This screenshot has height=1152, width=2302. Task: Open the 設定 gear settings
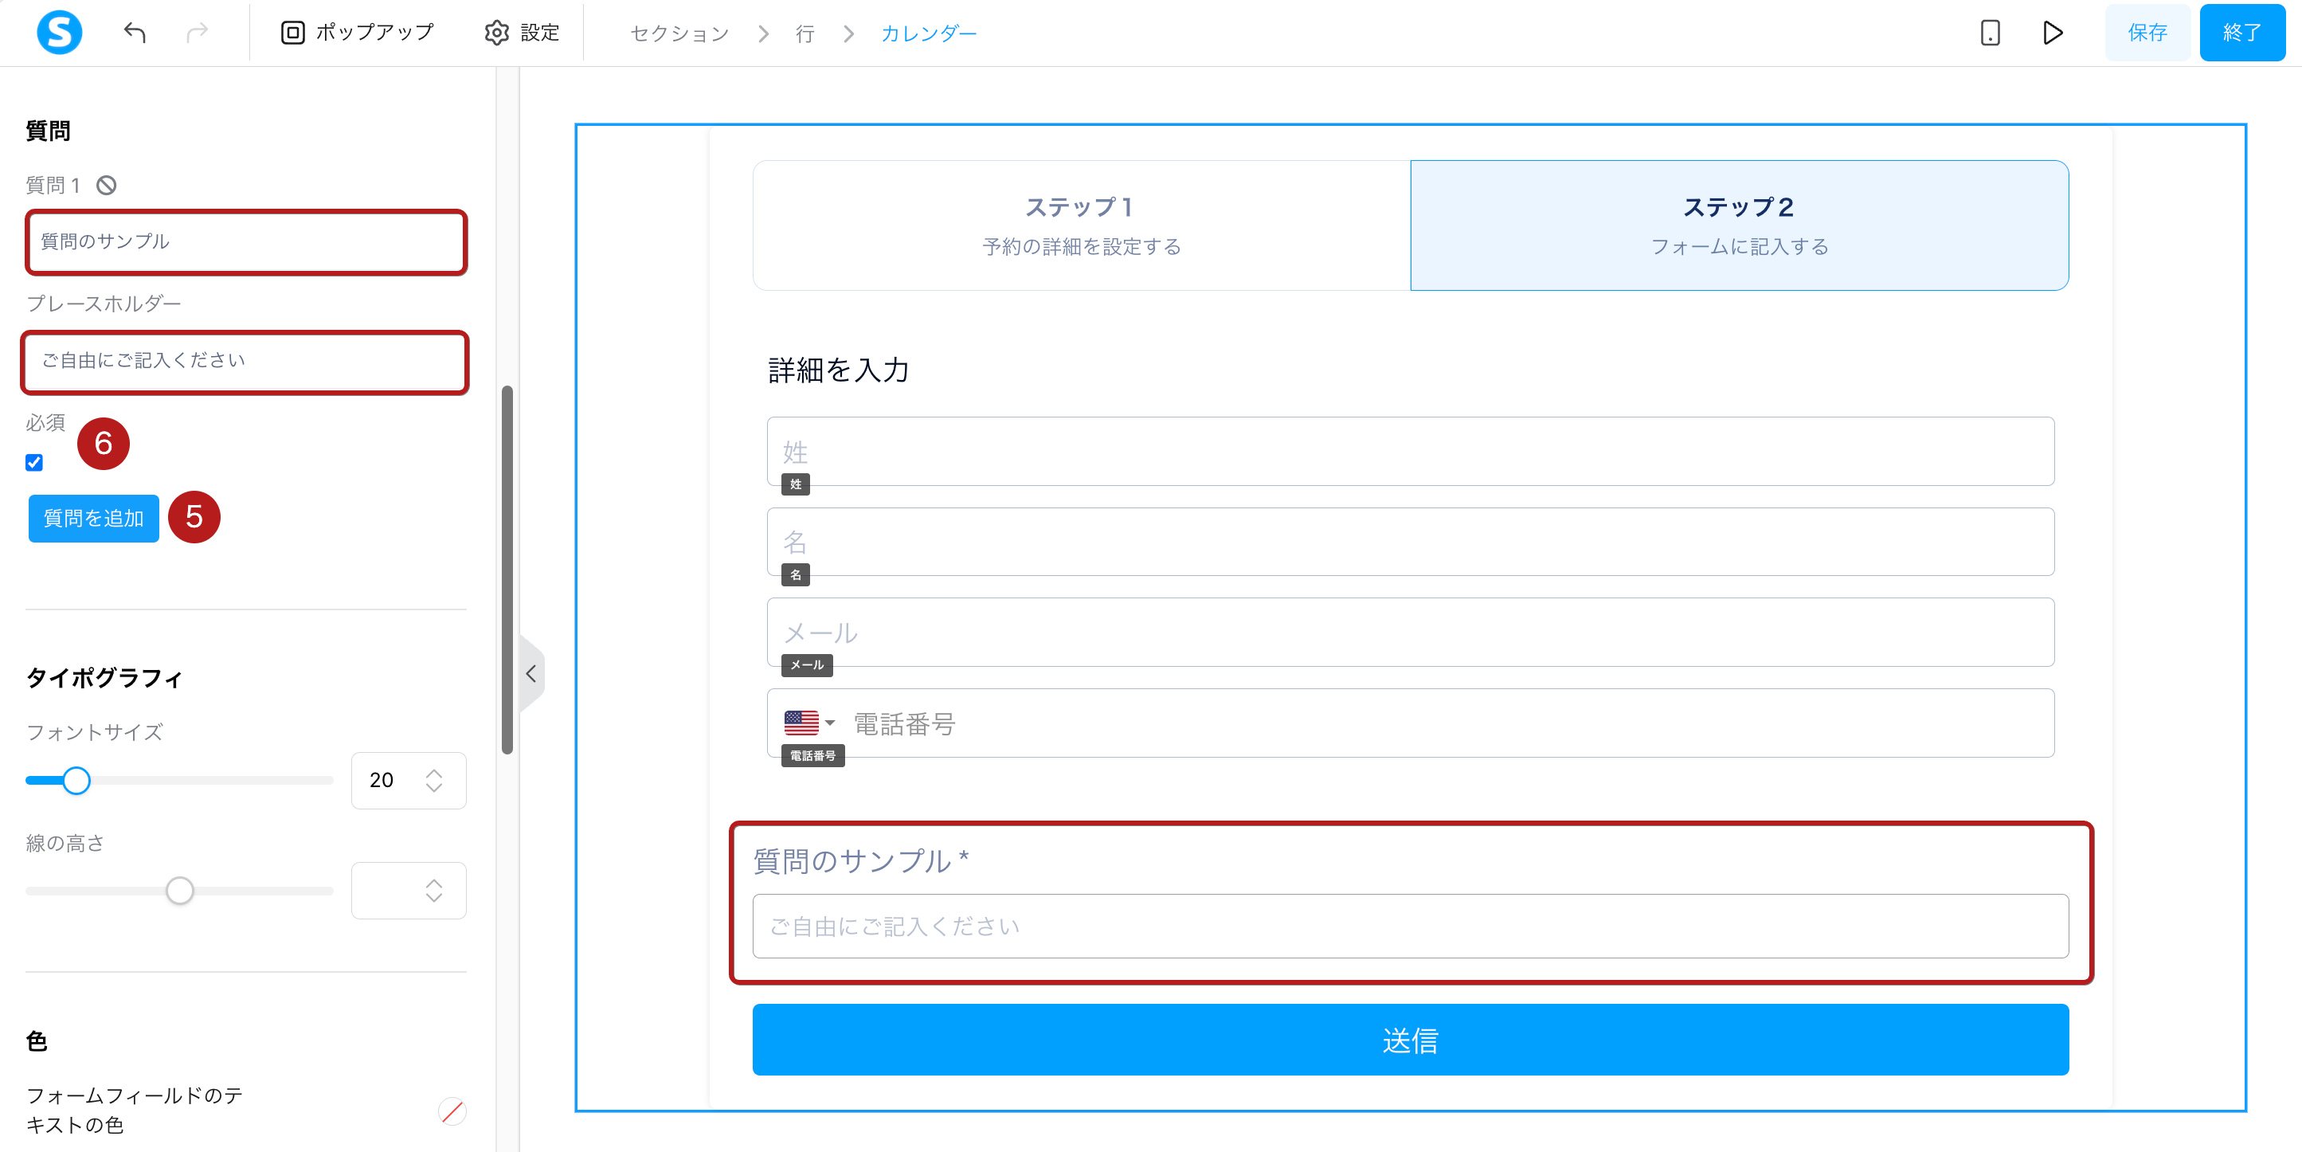click(522, 33)
